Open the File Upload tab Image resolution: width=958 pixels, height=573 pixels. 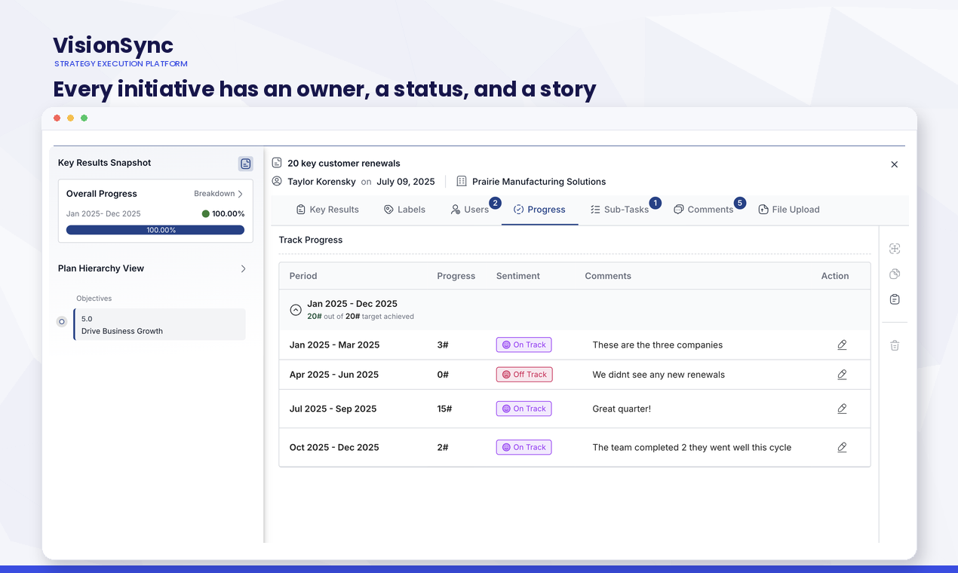789,210
